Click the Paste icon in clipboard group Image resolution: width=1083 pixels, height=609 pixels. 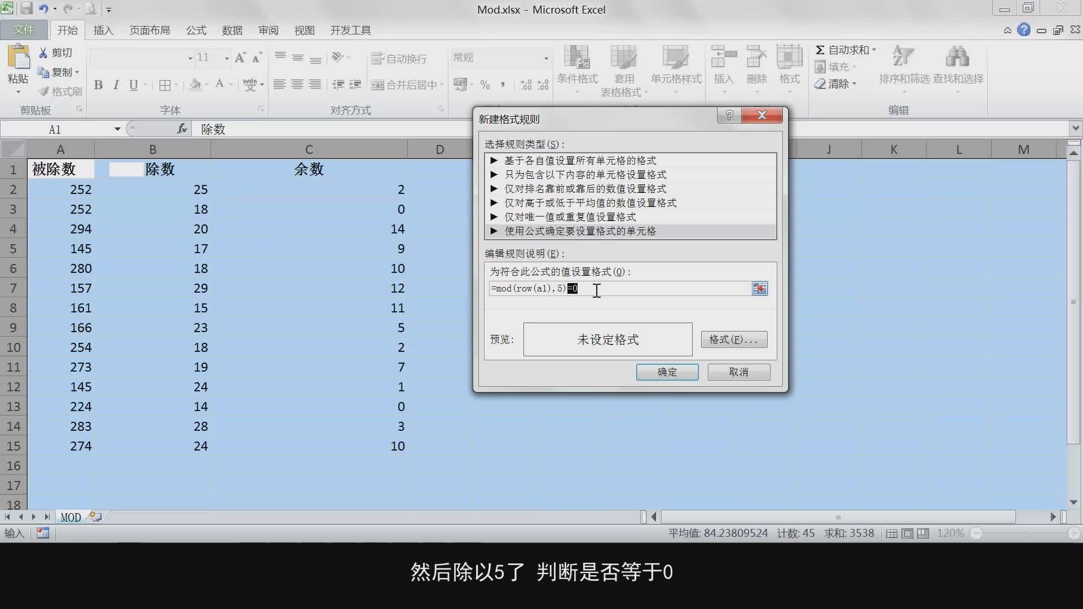tap(18, 57)
